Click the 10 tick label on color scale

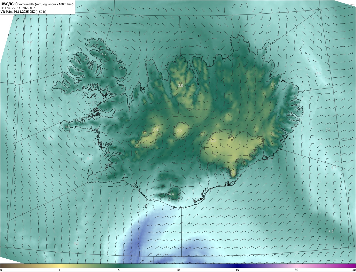(178, 270)
